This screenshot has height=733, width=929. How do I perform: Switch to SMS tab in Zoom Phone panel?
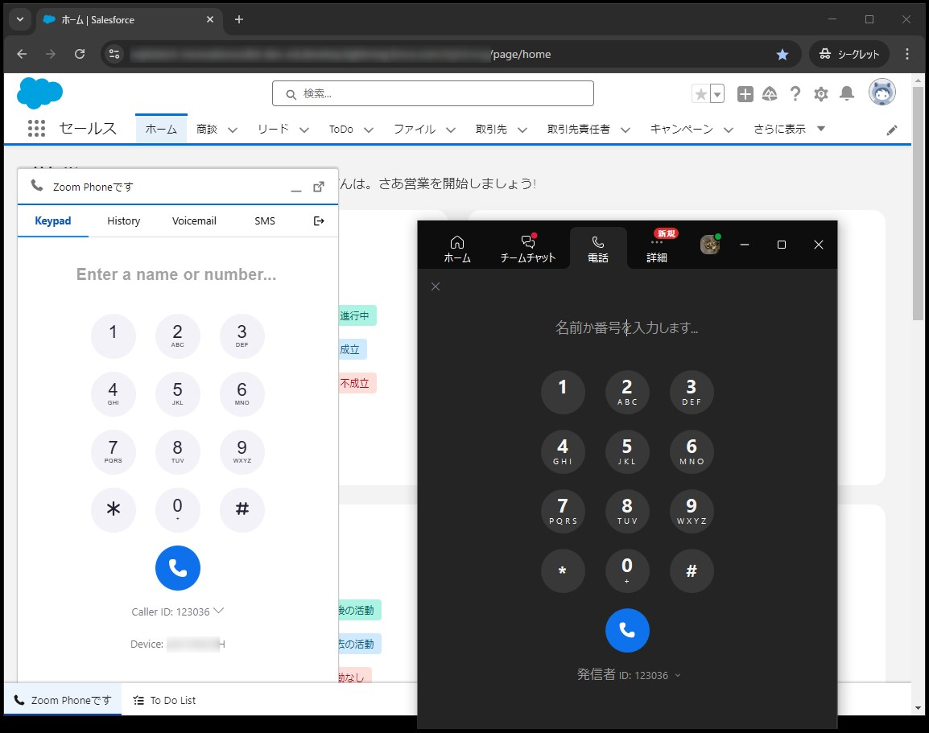[265, 220]
